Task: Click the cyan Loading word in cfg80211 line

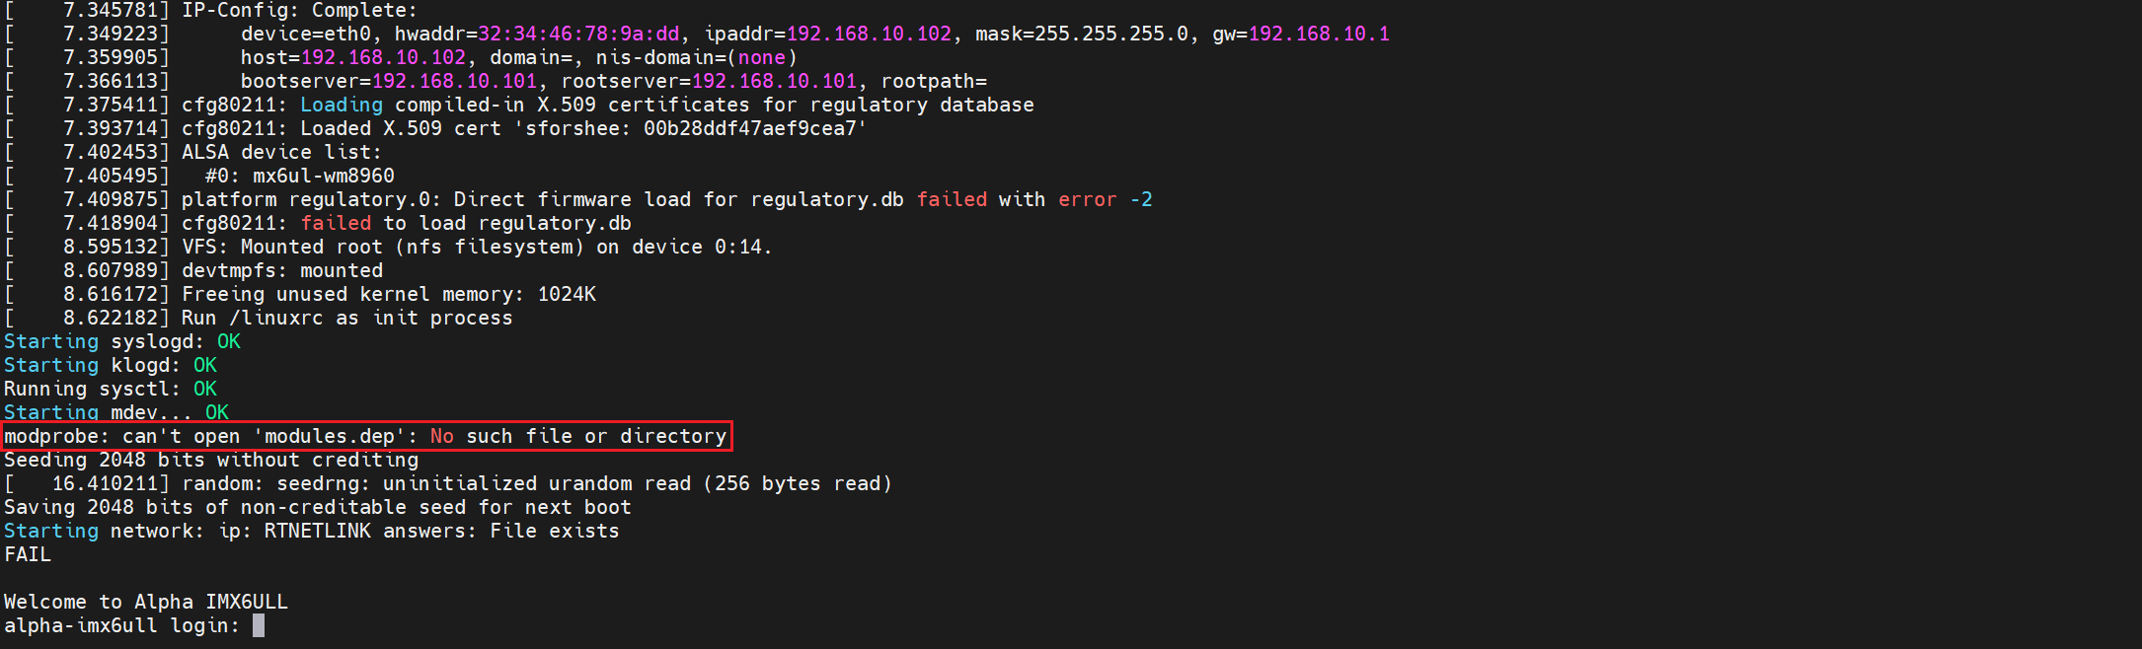Action: click(x=342, y=105)
